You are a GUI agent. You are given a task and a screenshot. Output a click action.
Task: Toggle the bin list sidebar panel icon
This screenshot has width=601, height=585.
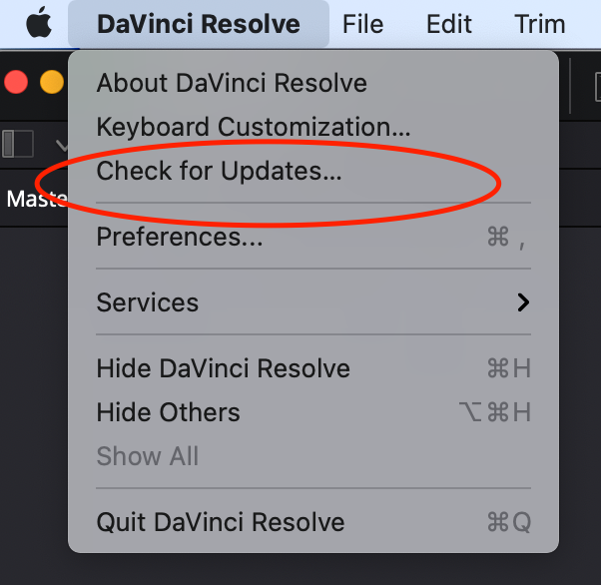coord(18,143)
